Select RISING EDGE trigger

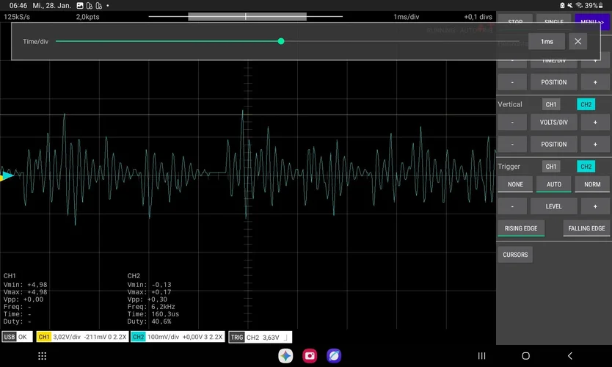coord(521,228)
